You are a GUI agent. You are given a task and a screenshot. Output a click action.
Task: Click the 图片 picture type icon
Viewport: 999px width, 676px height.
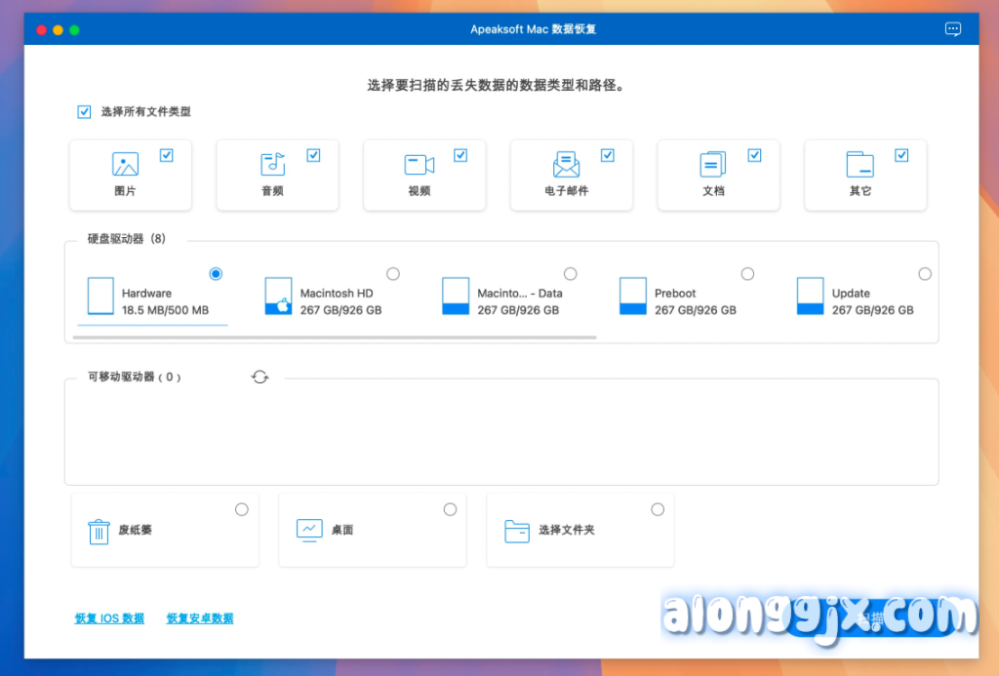pos(125,164)
